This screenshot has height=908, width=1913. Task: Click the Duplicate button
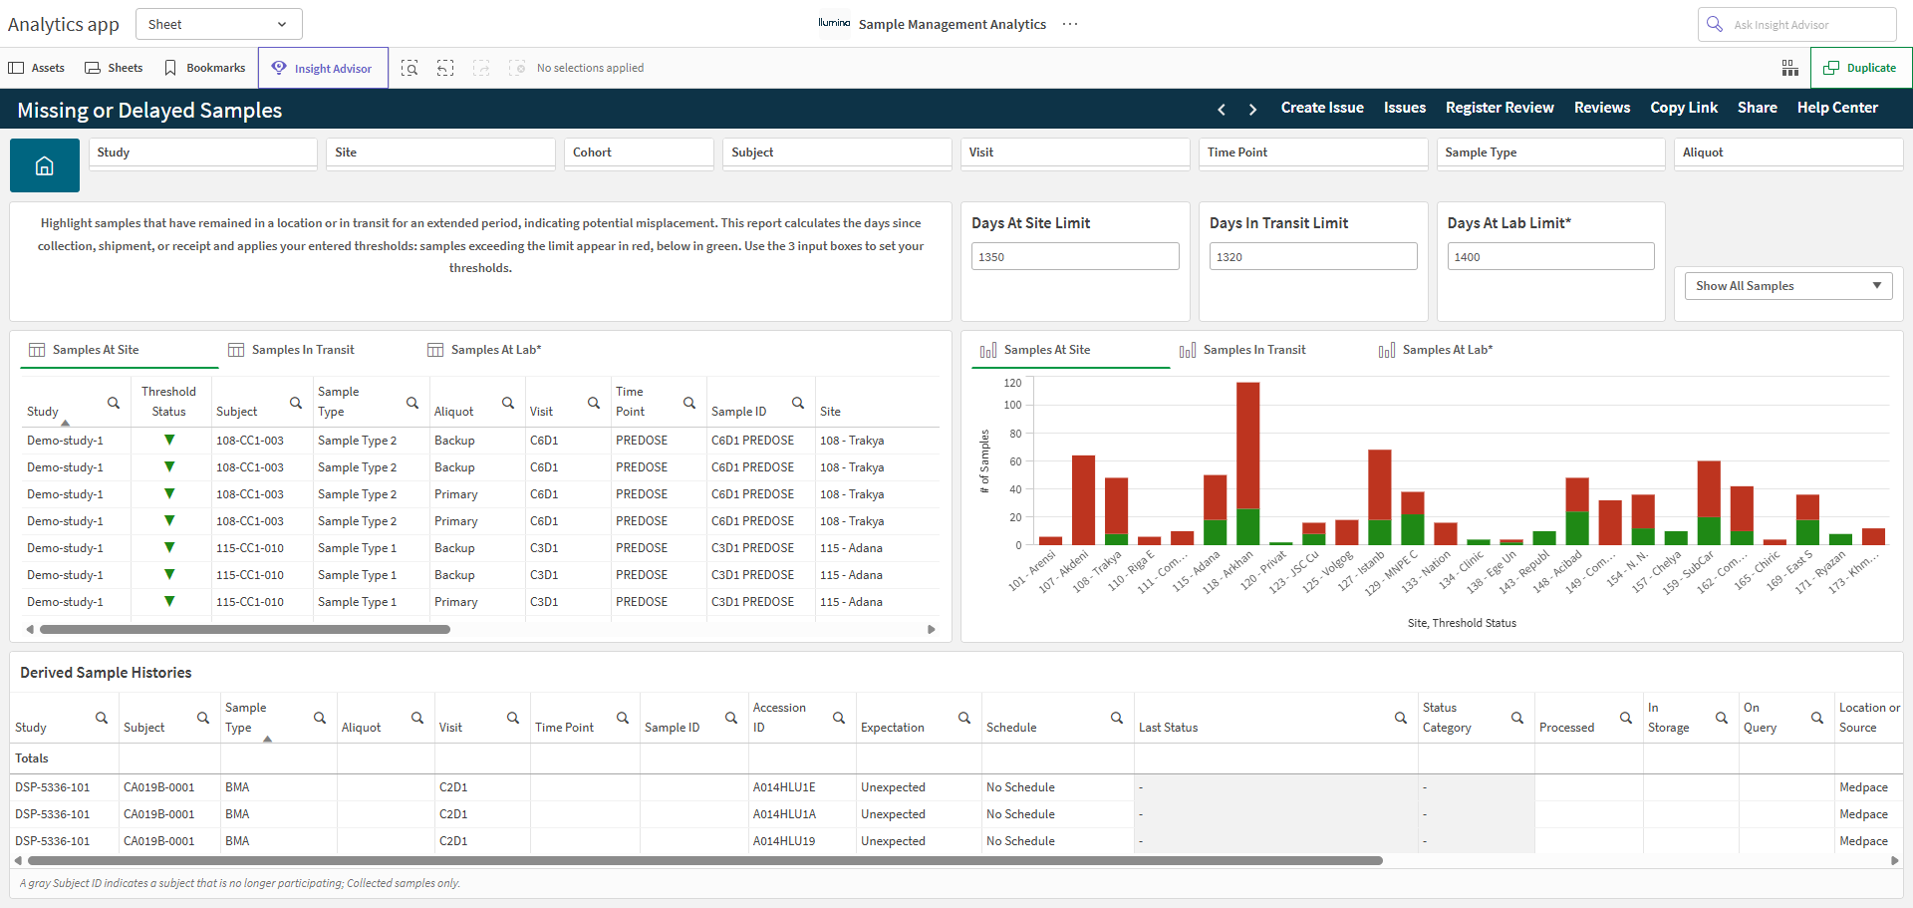coord(1860,68)
